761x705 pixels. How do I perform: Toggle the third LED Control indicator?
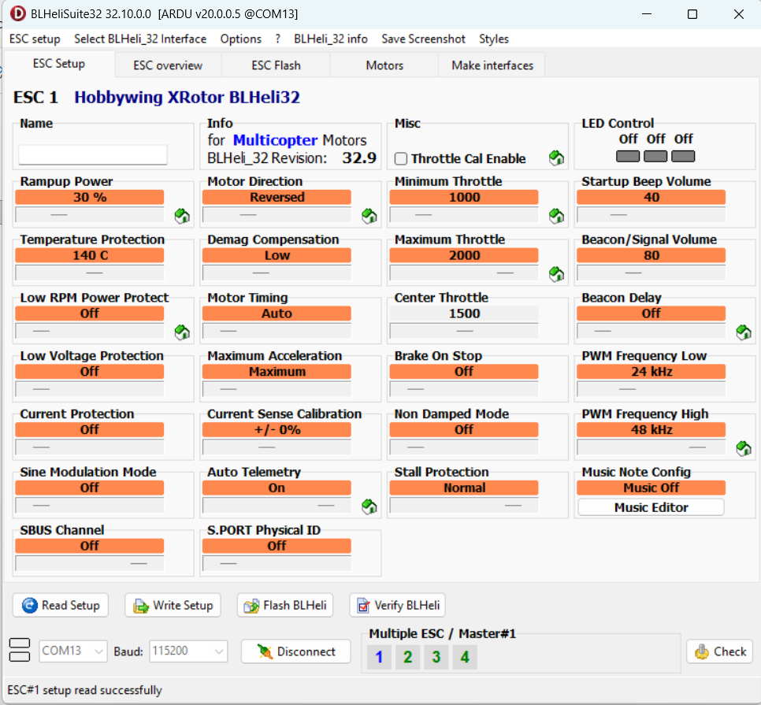pos(683,156)
